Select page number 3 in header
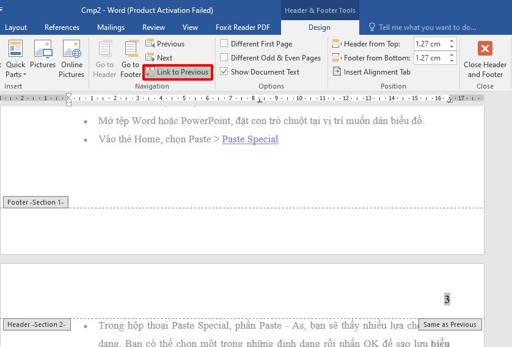Viewport: 512px width, 347px height. tap(447, 299)
